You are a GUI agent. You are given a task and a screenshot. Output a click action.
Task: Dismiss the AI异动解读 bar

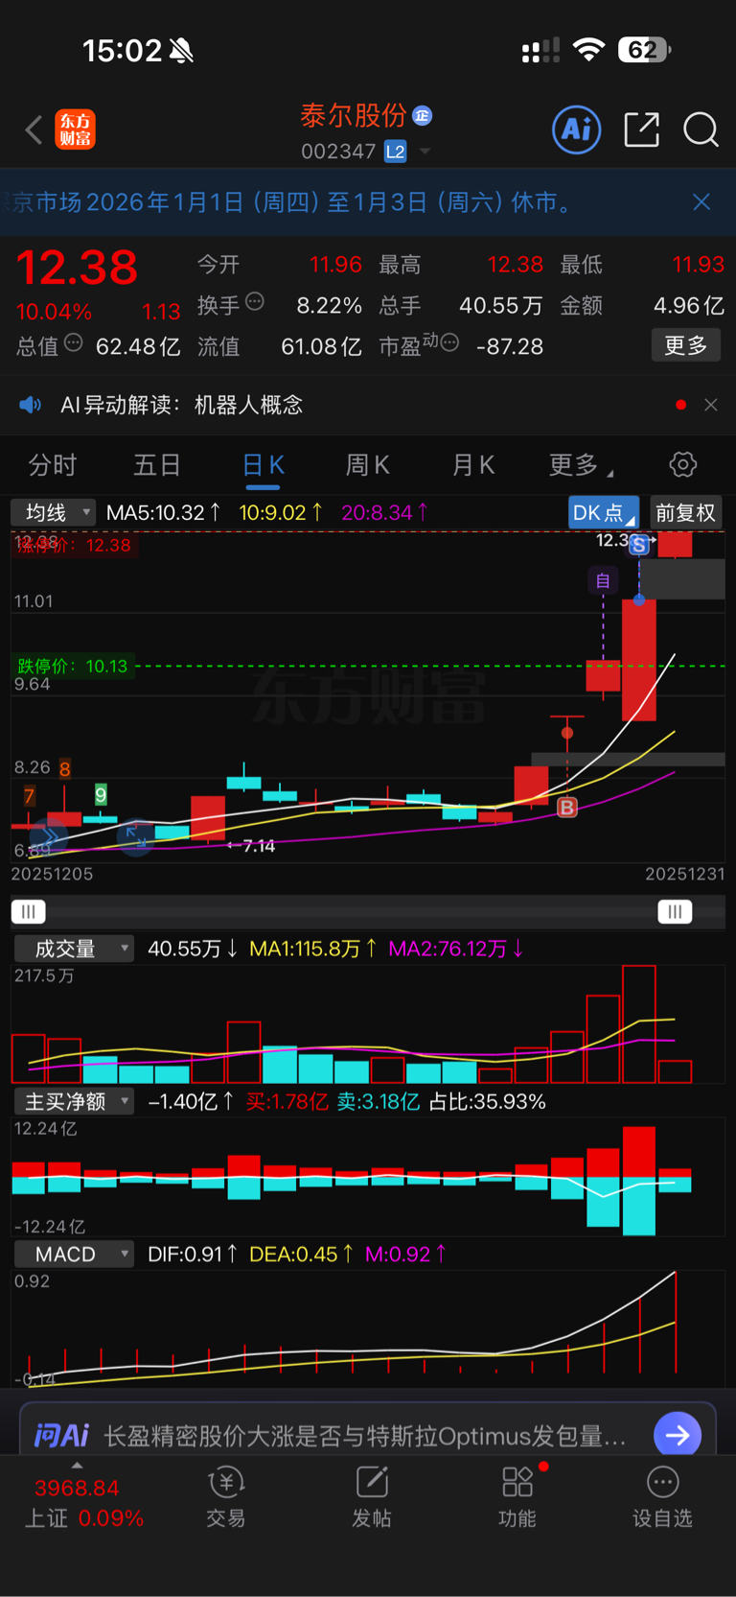coord(711,405)
